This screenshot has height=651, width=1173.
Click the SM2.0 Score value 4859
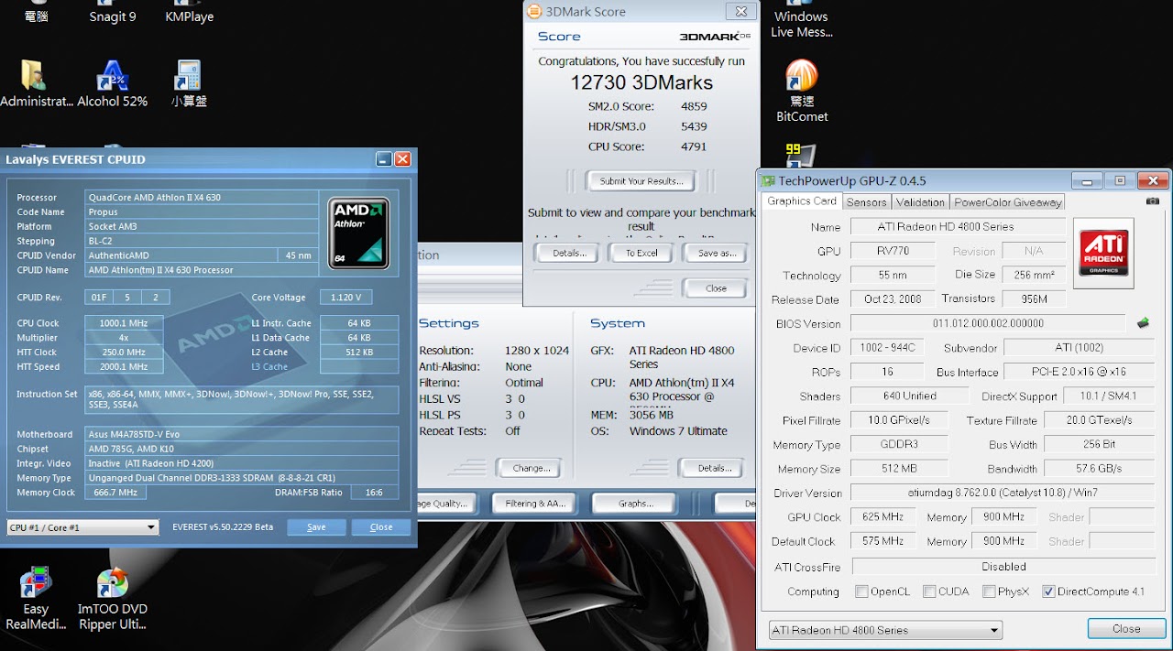(x=694, y=106)
